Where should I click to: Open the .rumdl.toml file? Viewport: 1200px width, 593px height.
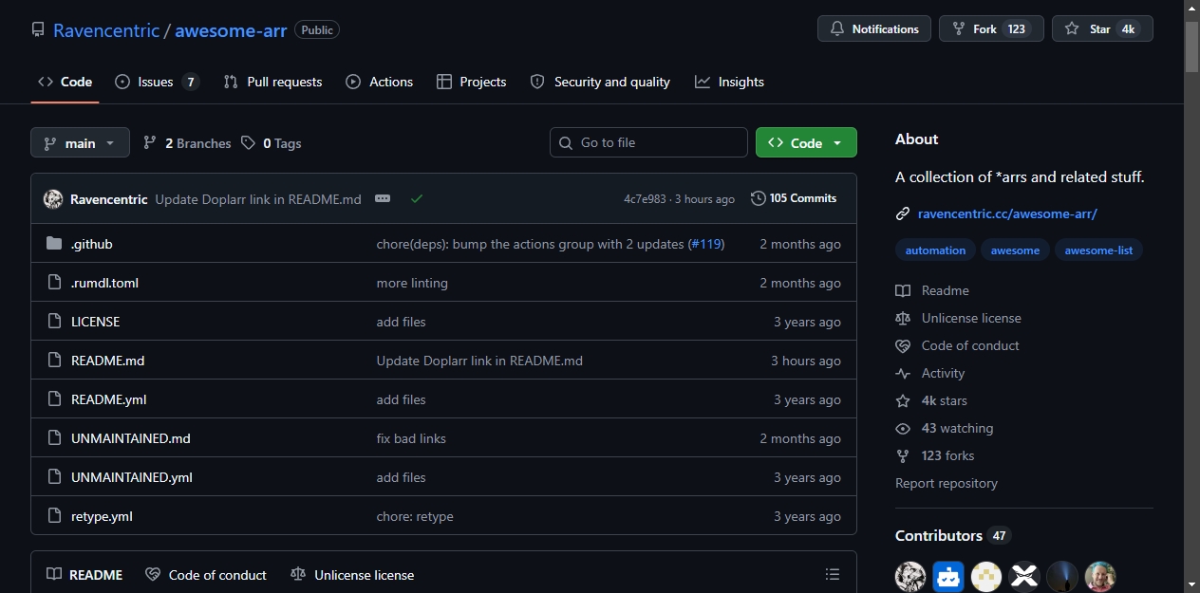(x=104, y=283)
